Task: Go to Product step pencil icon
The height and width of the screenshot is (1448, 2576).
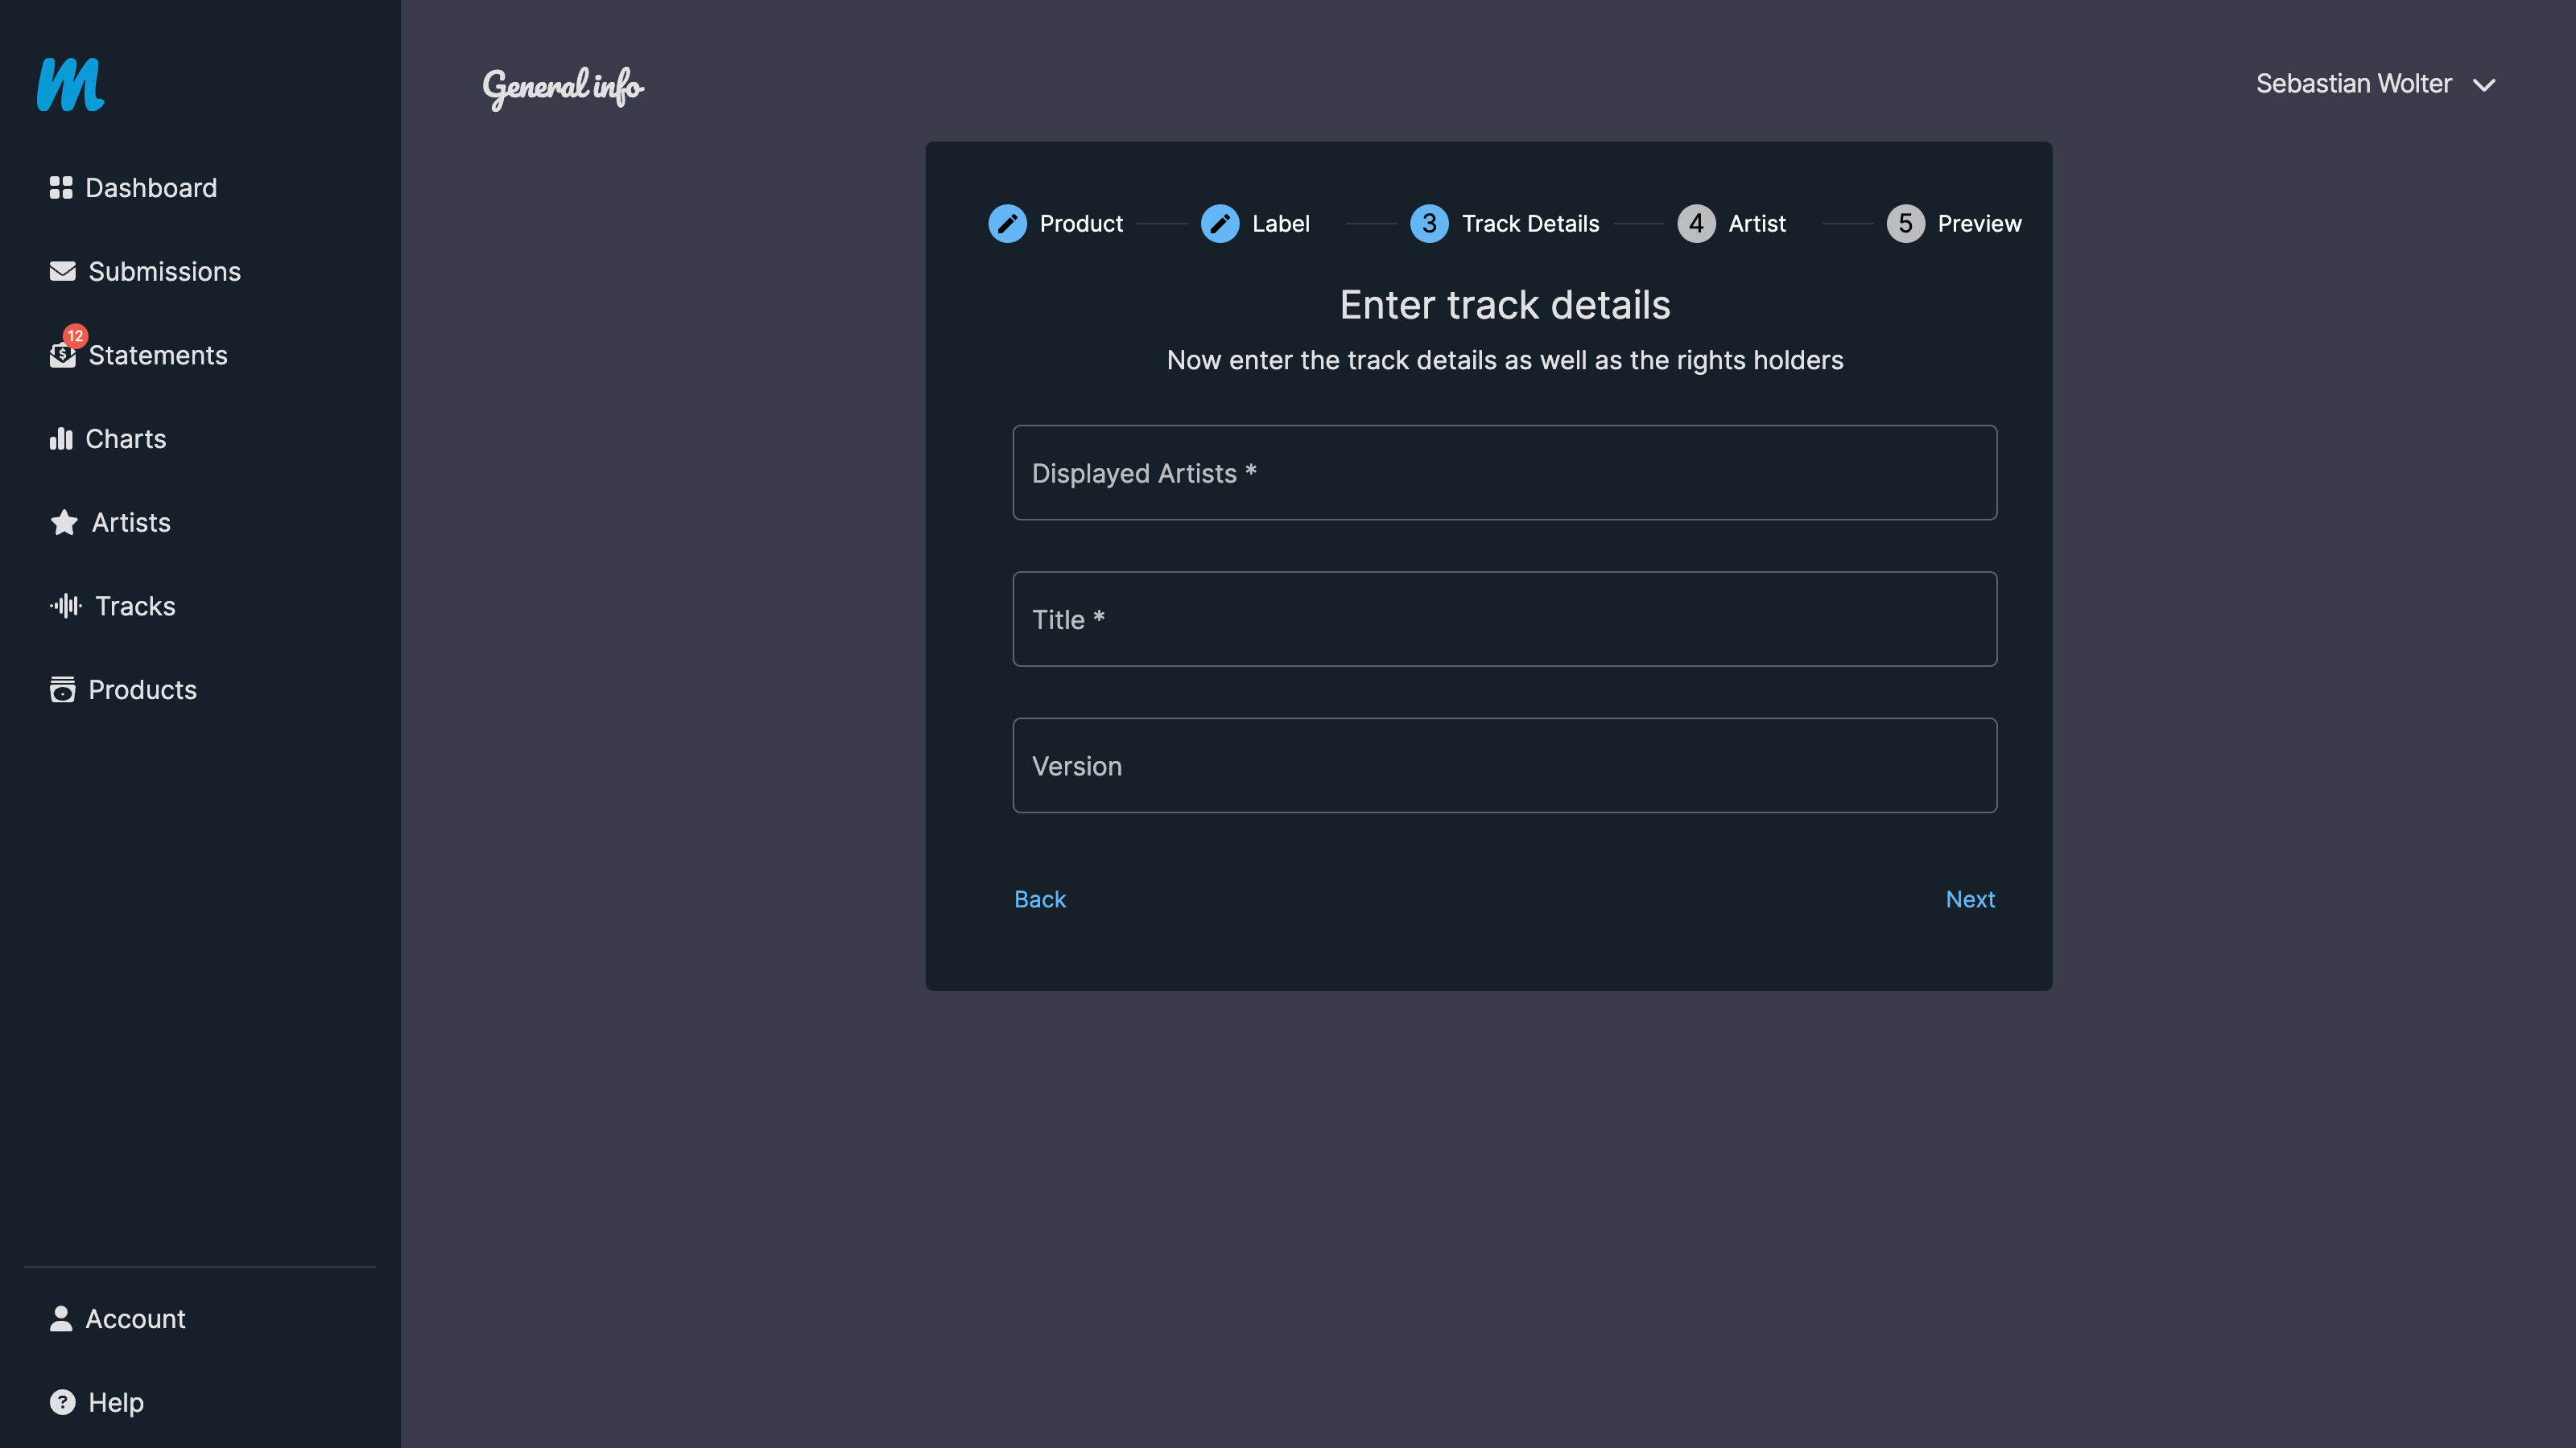Action: (1007, 224)
